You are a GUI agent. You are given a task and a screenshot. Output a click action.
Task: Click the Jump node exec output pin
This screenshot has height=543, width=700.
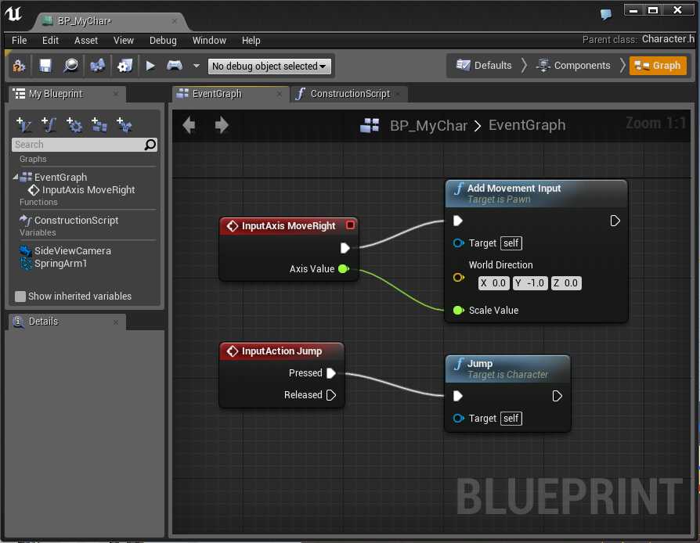click(557, 396)
